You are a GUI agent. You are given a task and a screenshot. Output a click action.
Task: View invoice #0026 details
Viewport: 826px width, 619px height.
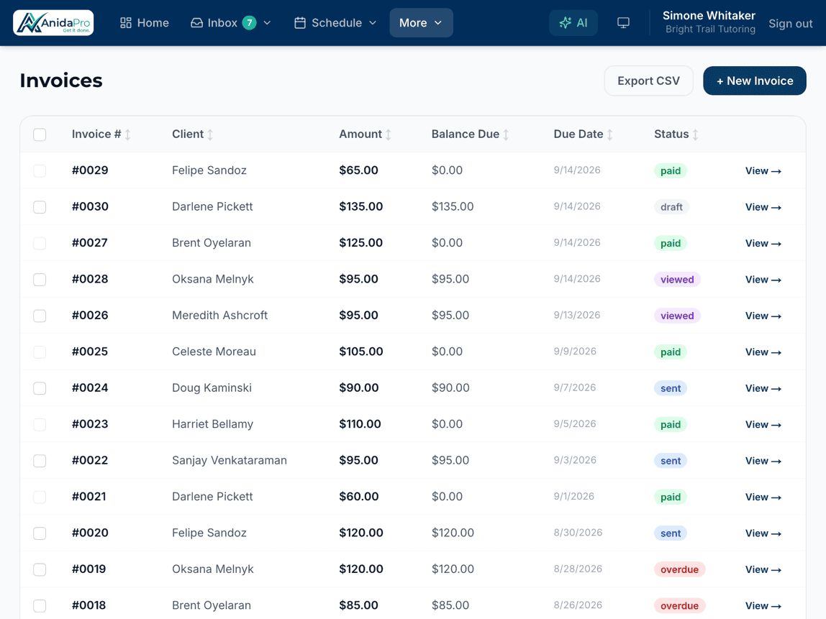tap(763, 316)
